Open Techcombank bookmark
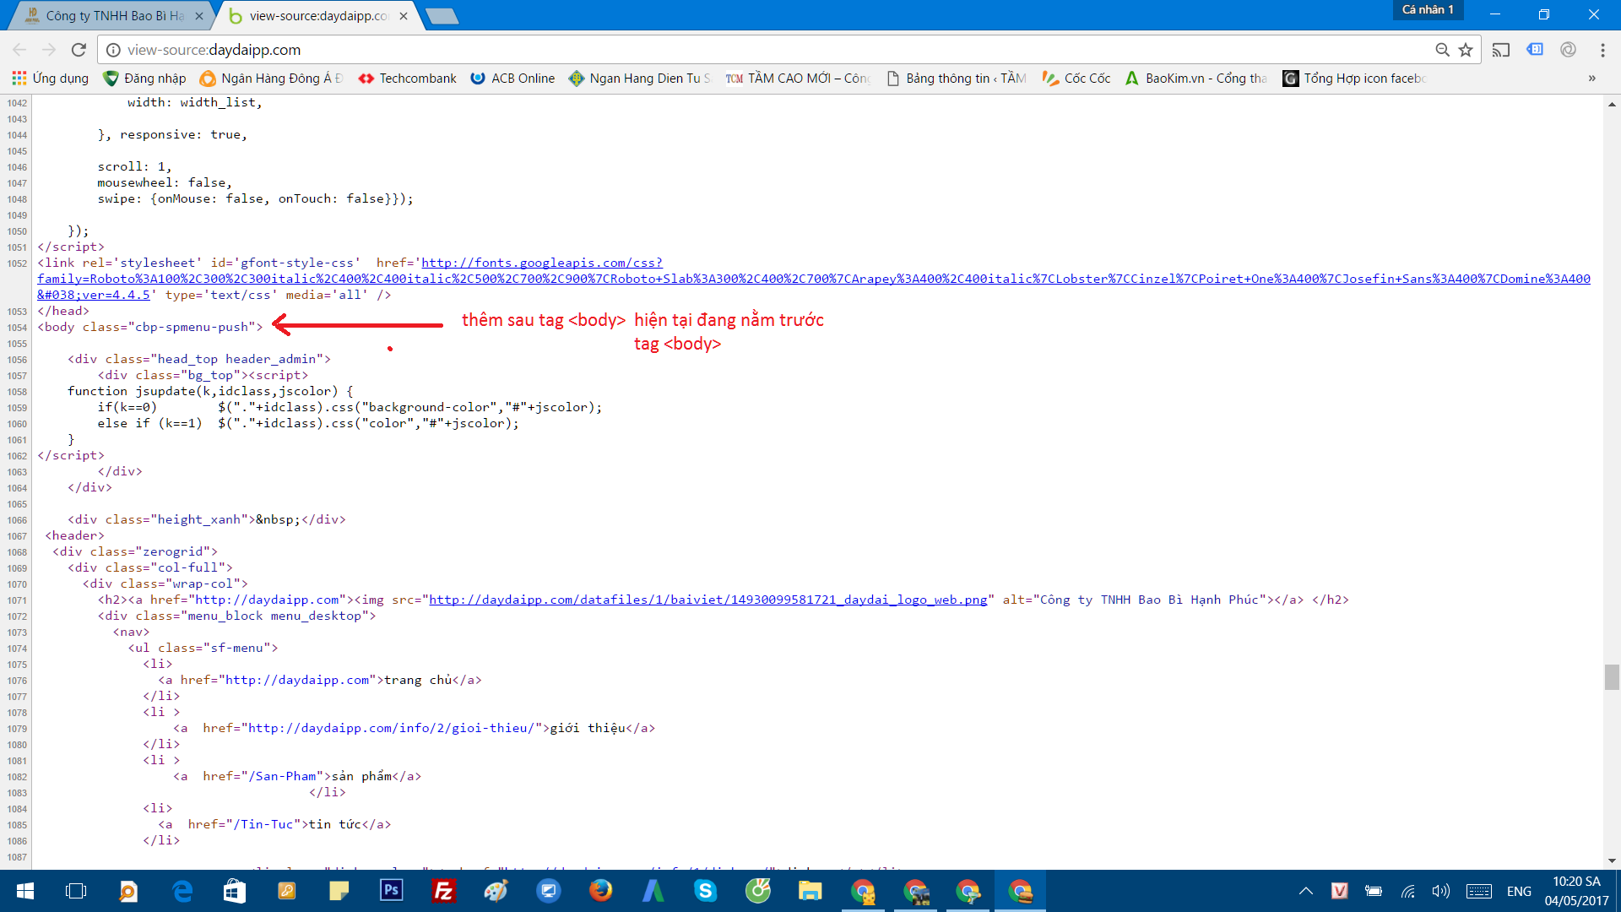 (408, 79)
